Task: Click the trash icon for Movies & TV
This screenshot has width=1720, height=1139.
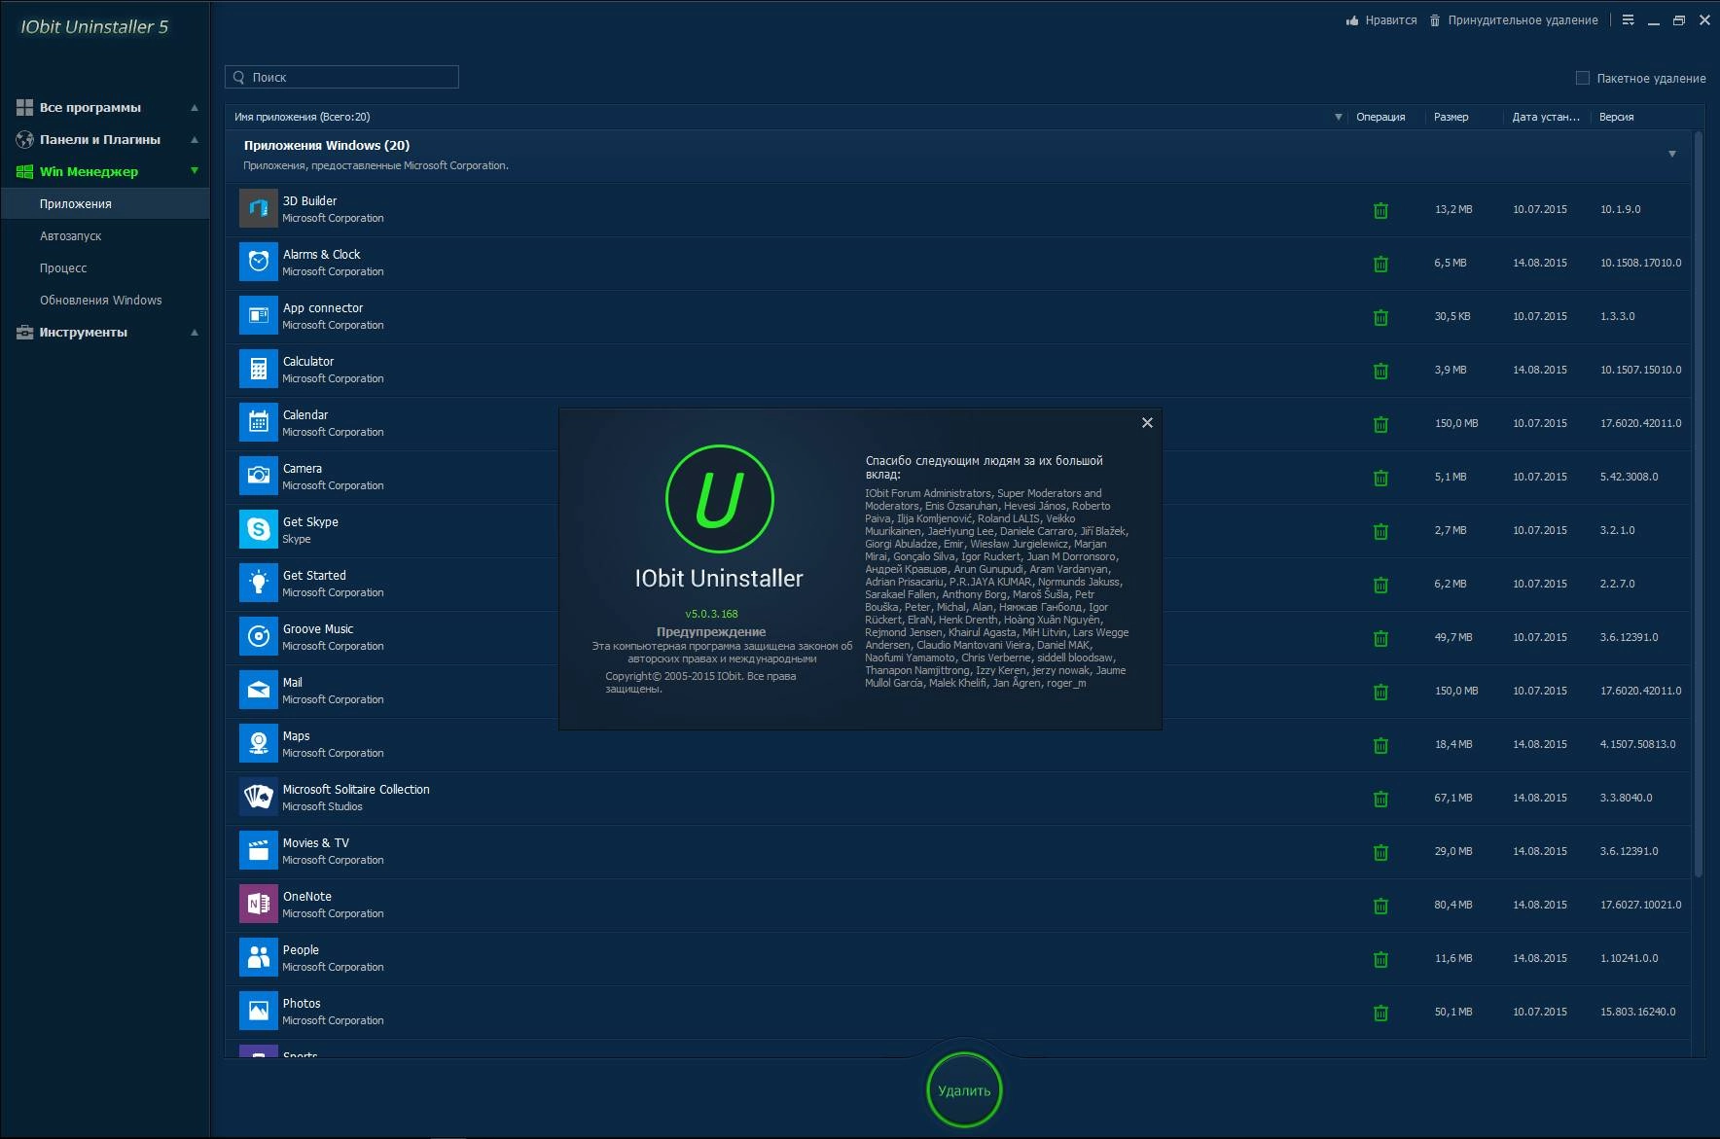Action: (x=1380, y=852)
